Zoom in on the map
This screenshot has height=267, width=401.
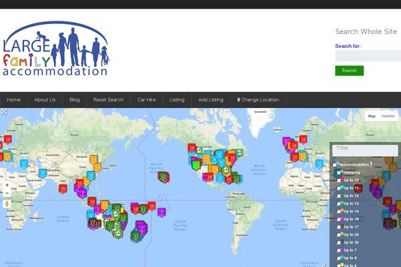tap(7, 184)
